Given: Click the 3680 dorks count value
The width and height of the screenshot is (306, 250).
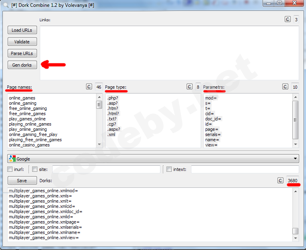Looking at the screenshot, I should coord(292,181).
